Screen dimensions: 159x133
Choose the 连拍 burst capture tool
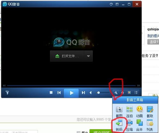129,112
